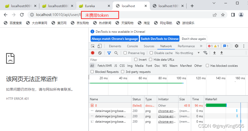Enable Disable cache checkbox

click(151, 53)
